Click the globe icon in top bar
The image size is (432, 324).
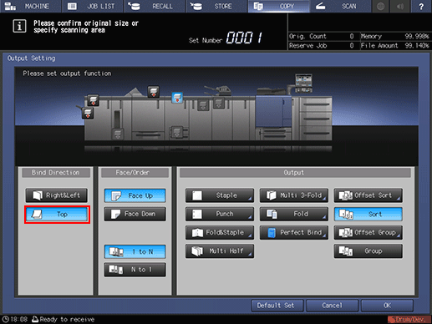380,7
